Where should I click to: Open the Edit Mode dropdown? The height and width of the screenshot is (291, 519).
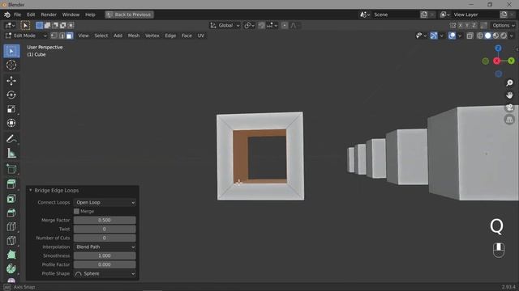click(26, 36)
